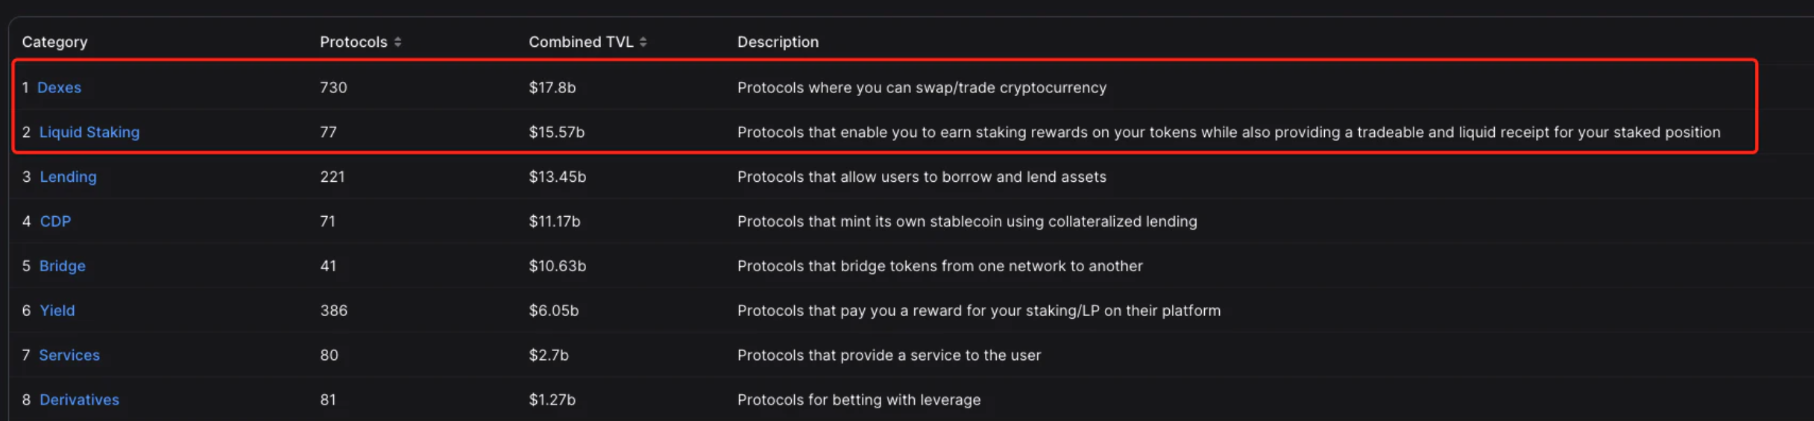Screen dimensions: 1814x421
Task: Open the CDP category link
Action: click(x=55, y=221)
